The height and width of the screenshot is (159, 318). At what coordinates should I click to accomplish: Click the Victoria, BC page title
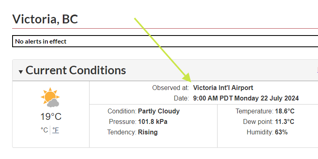(x=45, y=19)
